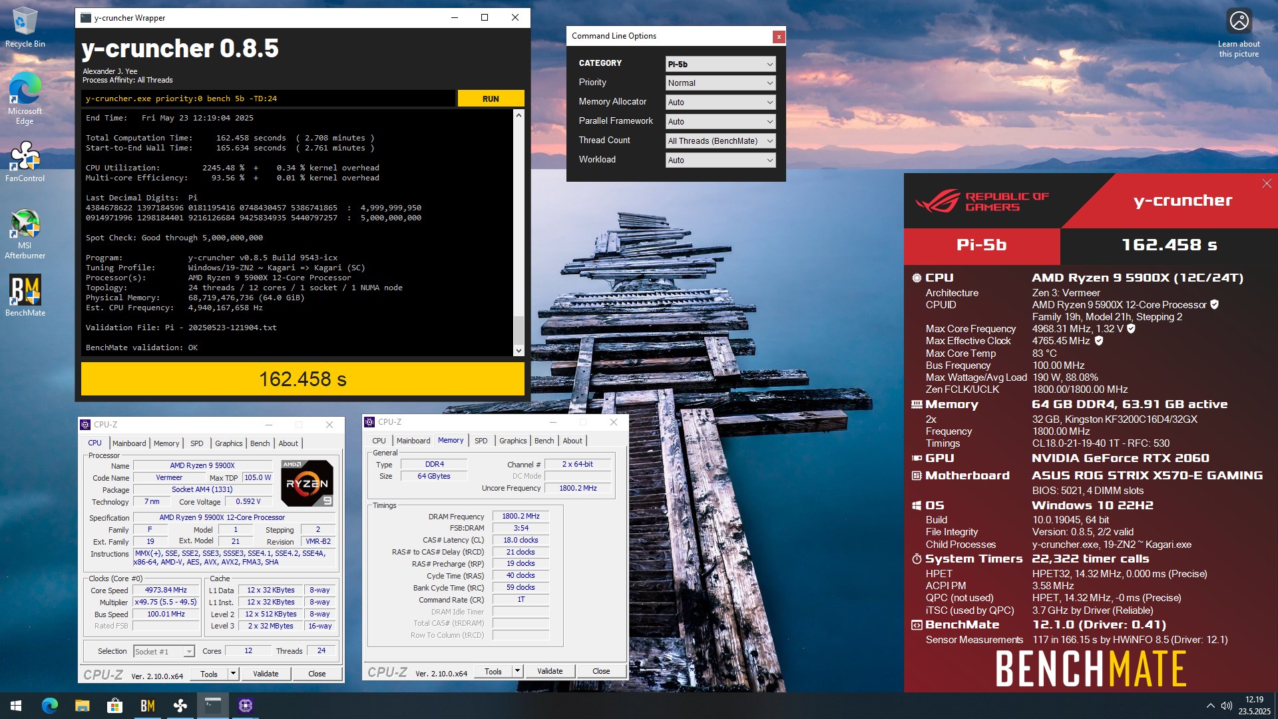Click the taskbar clock and date
Screen dimensions: 1278x719
click(1254, 706)
